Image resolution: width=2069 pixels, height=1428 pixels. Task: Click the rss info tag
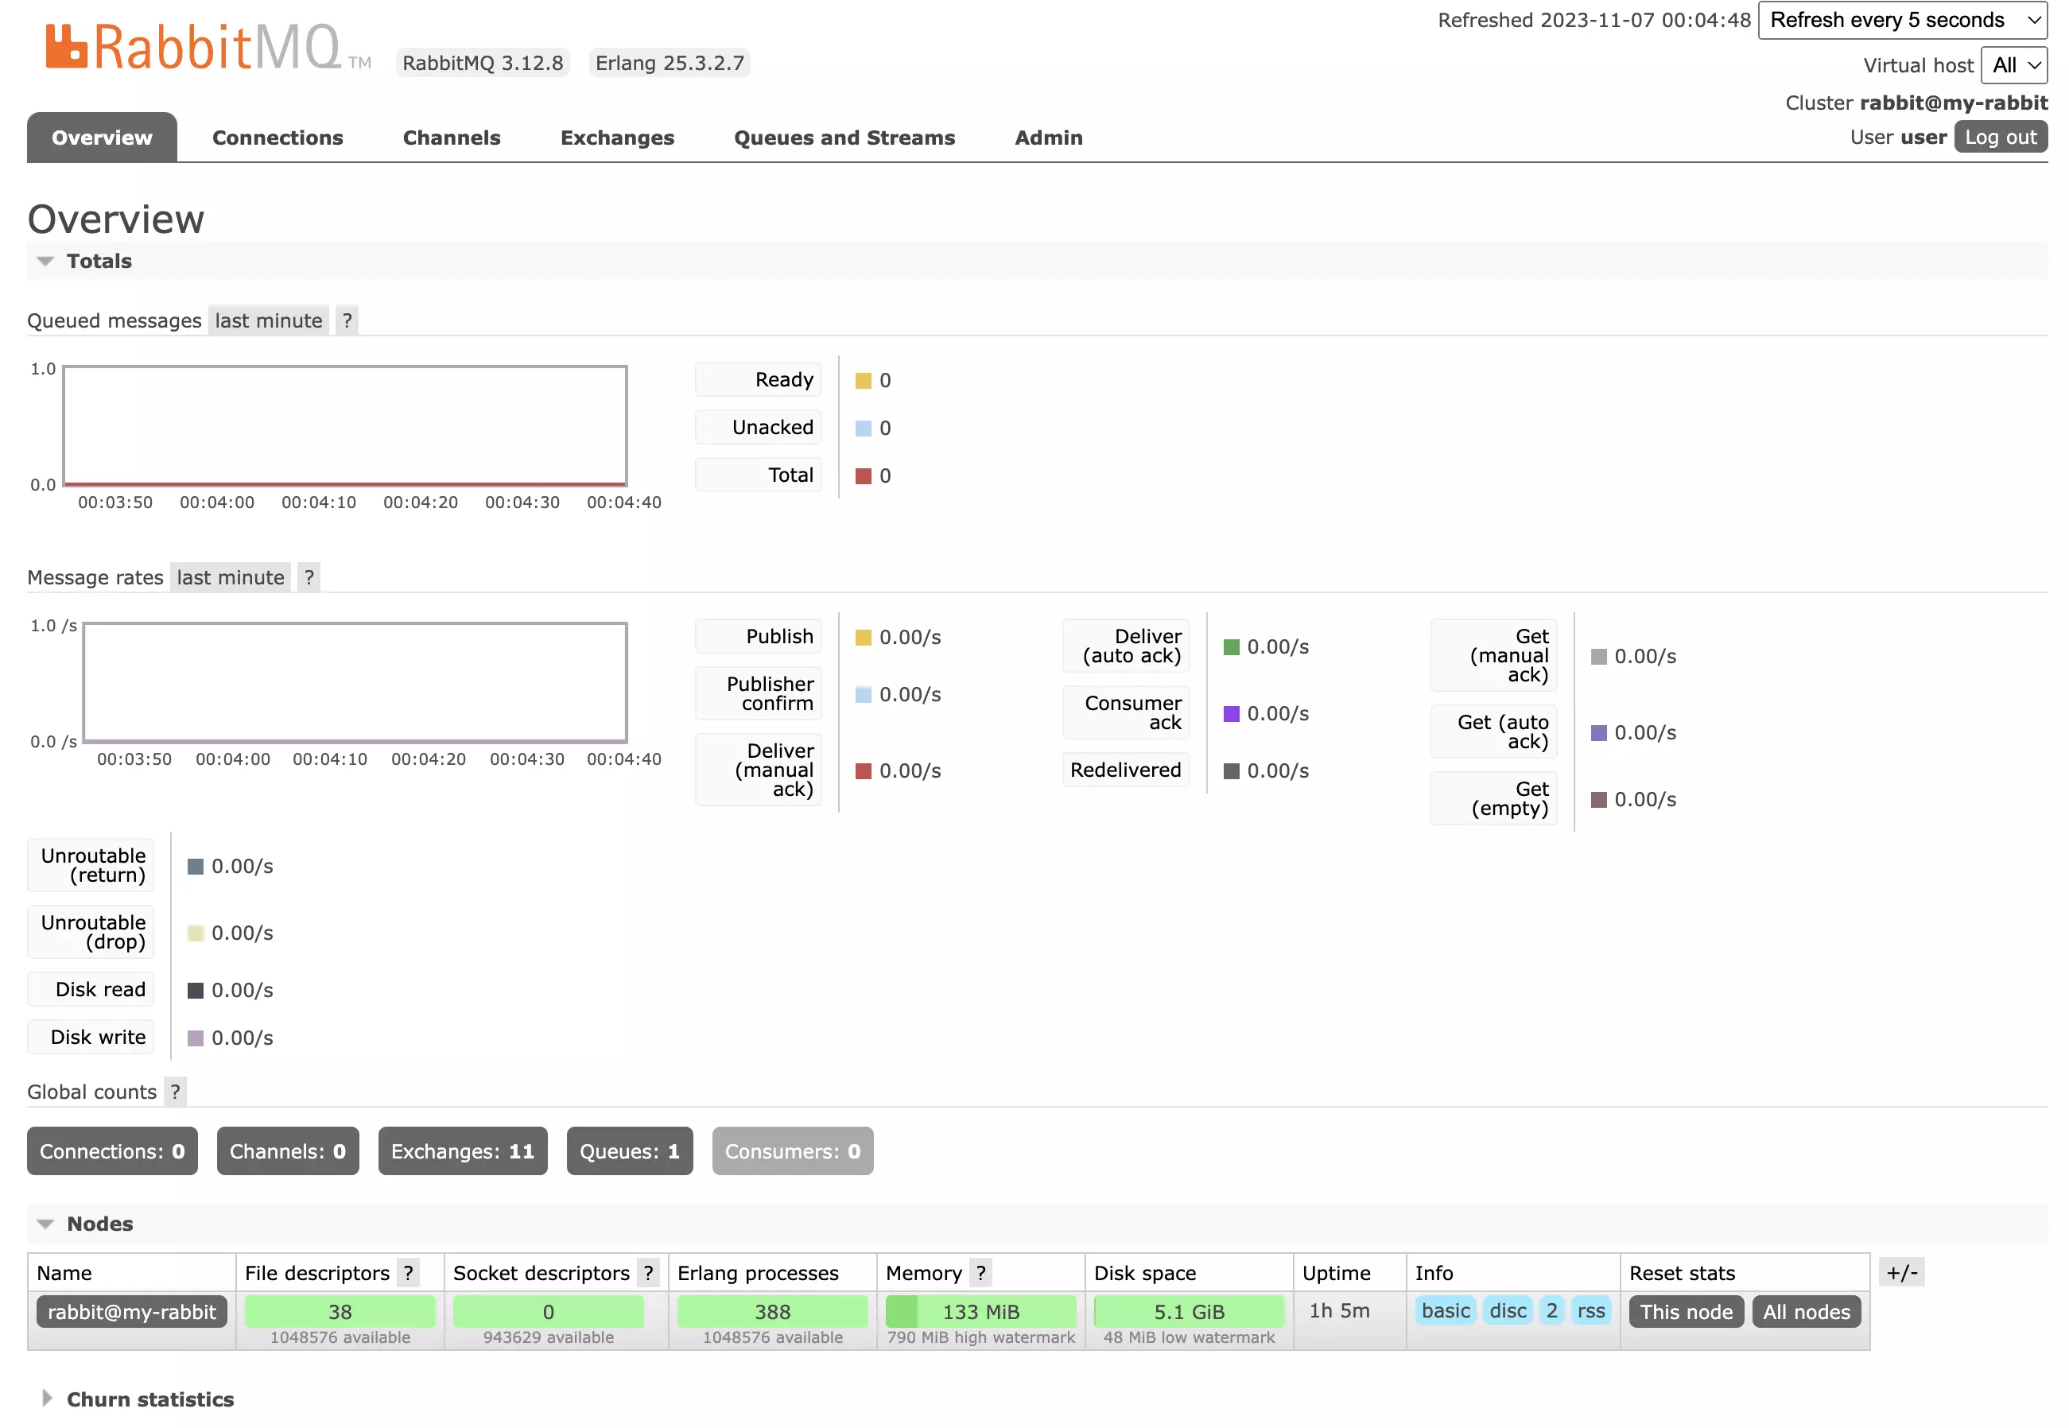coord(1590,1311)
